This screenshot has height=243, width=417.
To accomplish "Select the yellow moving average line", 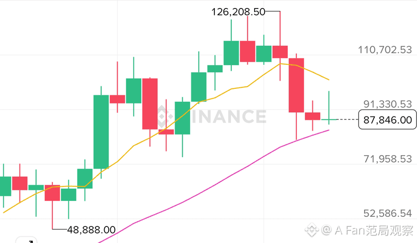I will click(x=133, y=146).
